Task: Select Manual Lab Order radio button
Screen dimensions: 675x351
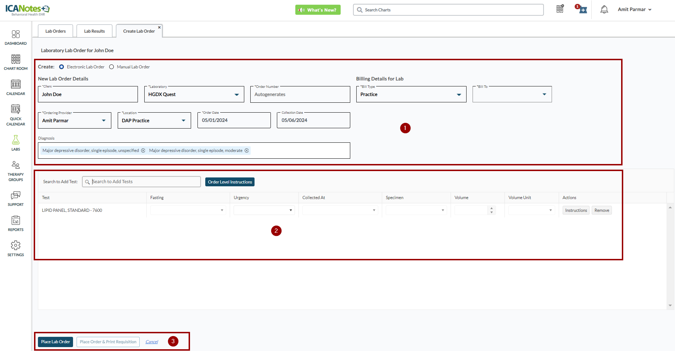Action: [x=112, y=67]
